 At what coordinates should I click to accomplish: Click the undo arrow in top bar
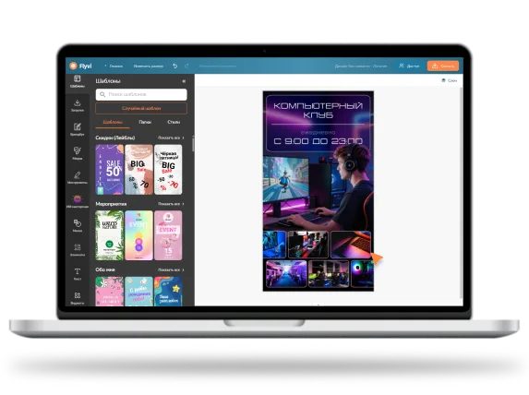pyautogui.click(x=174, y=66)
